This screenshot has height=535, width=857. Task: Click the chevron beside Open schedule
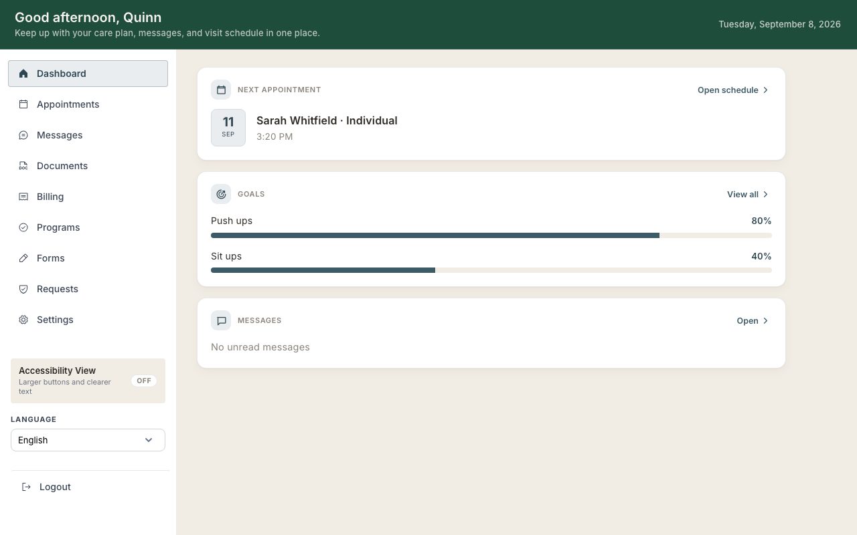pyautogui.click(x=766, y=90)
